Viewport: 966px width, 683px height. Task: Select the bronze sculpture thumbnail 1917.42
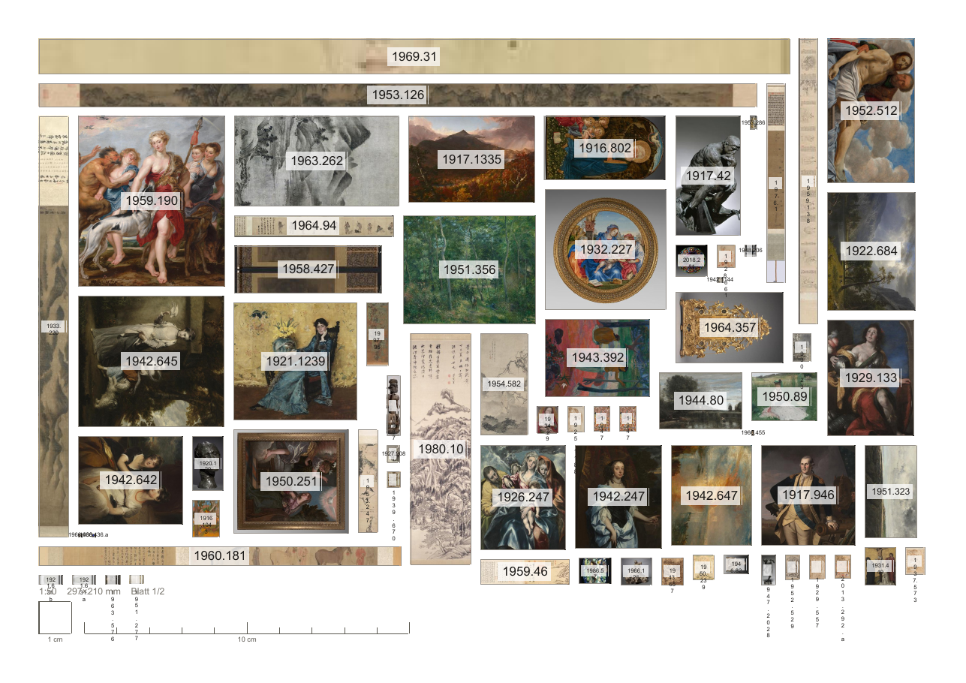coord(708,176)
